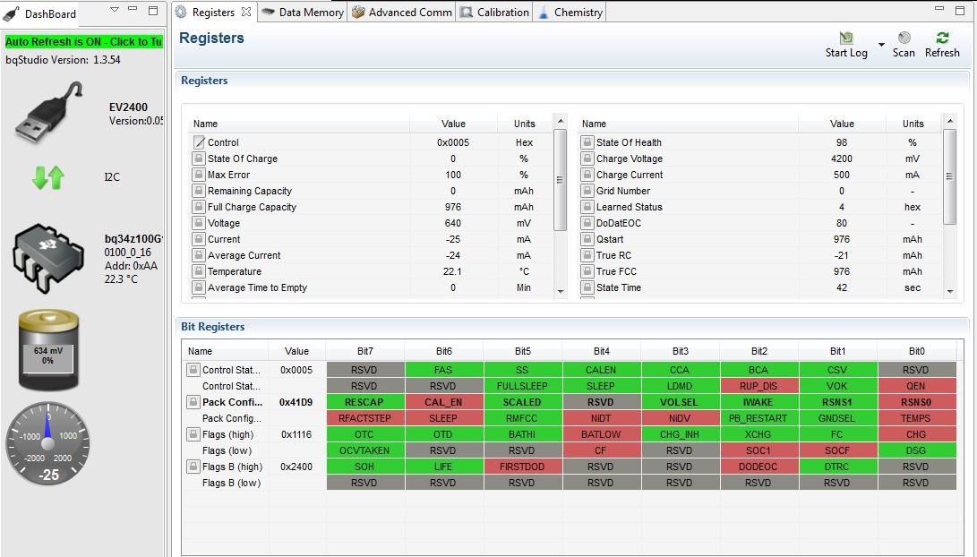The height and width of the screenshot is (557, 977).
Task: Click the Bit0 column header
Action: tap(917, 351)
